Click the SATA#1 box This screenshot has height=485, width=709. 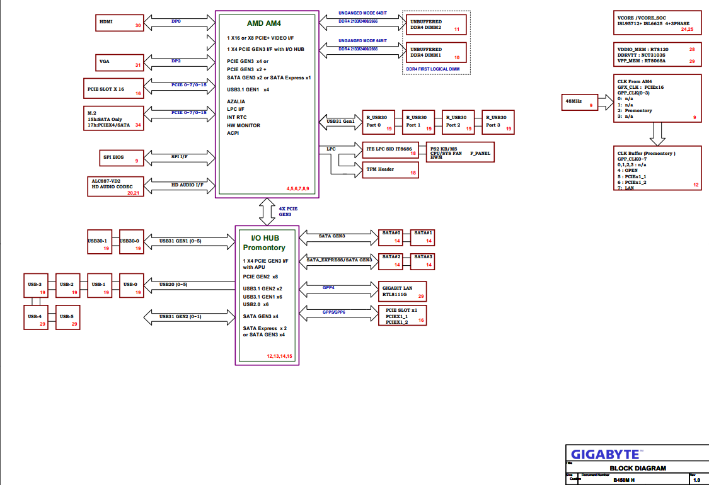pos(422,237)
